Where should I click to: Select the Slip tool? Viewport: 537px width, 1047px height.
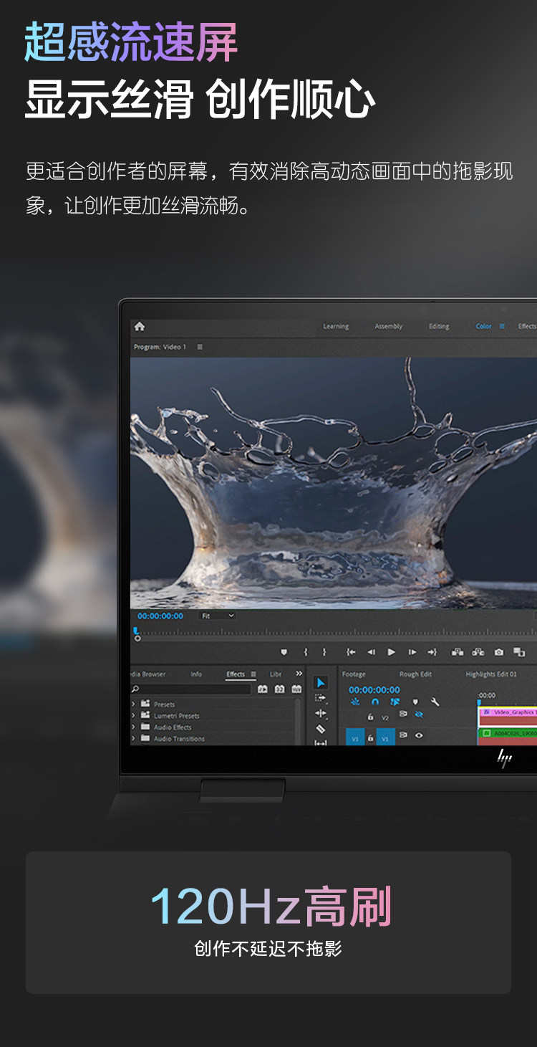point(321,742)
